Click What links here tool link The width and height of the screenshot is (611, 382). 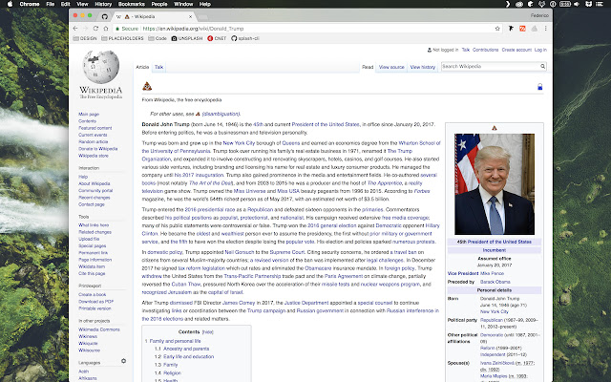(x=94, y=225)
